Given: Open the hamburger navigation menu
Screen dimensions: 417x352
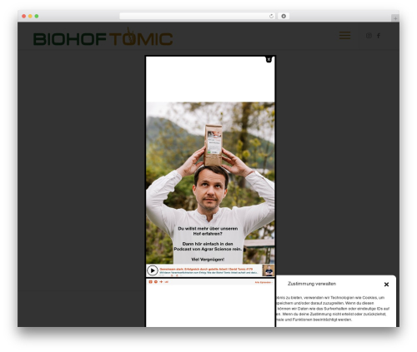Looking at the screenshot, I should 344,36.
